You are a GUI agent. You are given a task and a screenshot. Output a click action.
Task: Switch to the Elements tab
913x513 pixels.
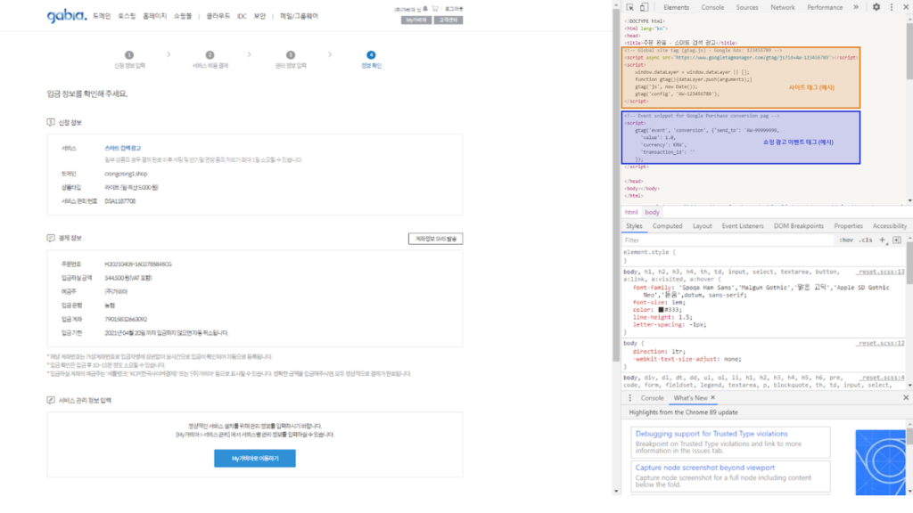tap(676, 7)
